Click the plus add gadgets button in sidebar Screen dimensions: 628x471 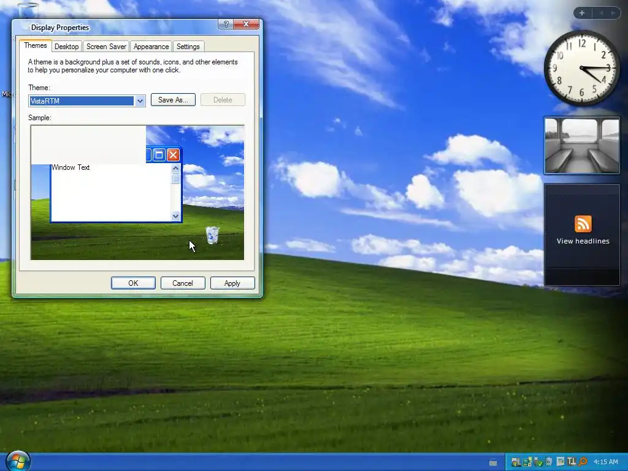coord(582,13)
